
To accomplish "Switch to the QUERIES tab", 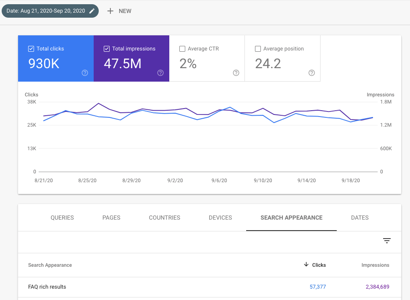I will tap(62, 218).
